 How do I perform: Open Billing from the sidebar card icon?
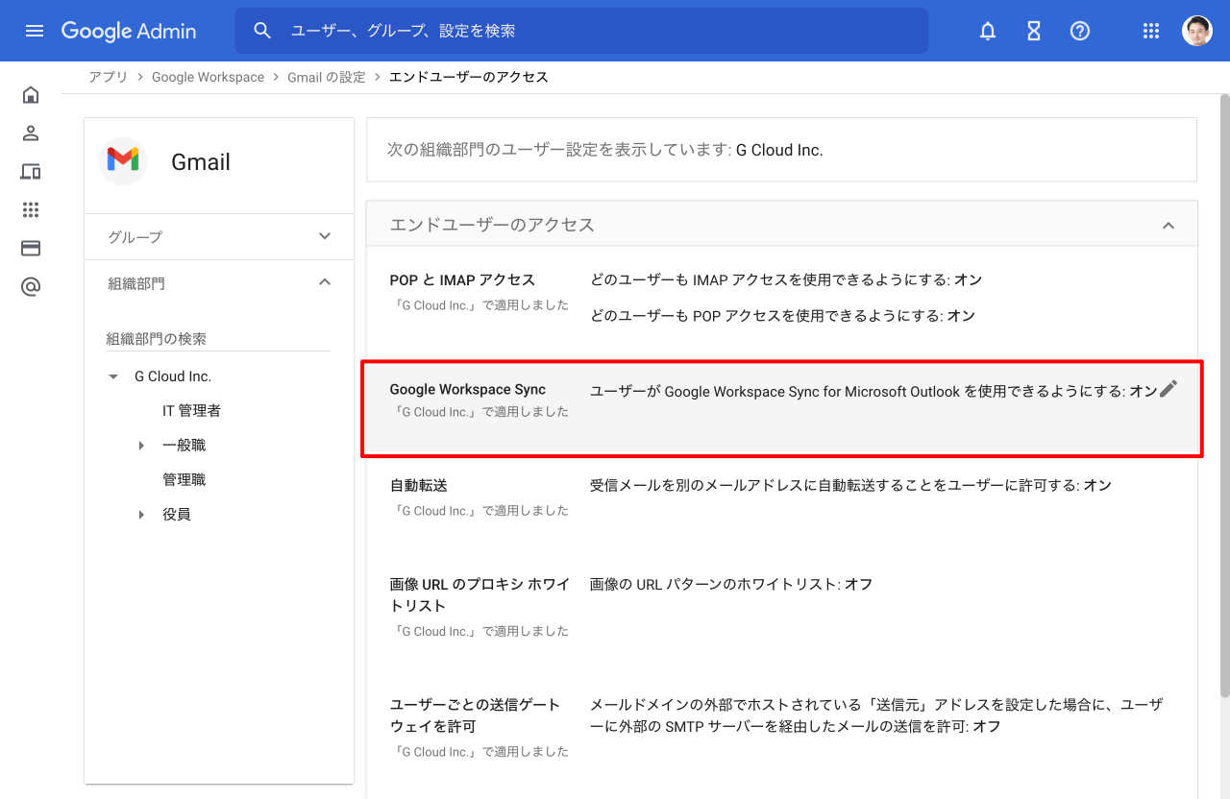click(31, 248)
